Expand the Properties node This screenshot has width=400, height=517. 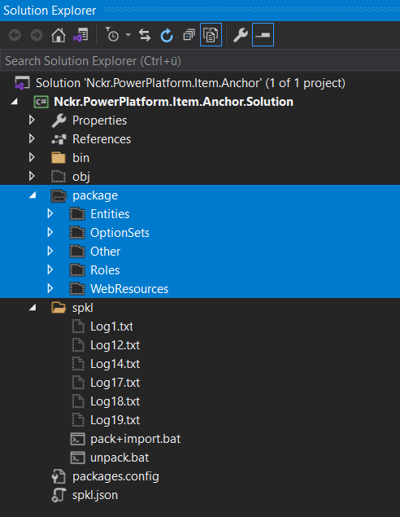tap(32, 120)
